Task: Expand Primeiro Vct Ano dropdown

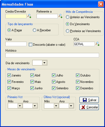Action: point(35,106)
